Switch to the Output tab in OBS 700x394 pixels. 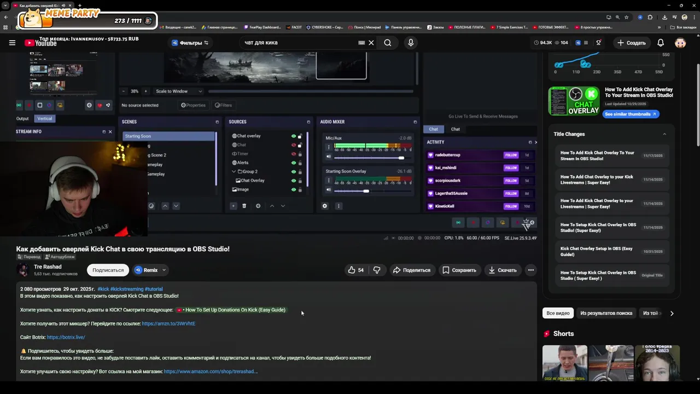22,119
